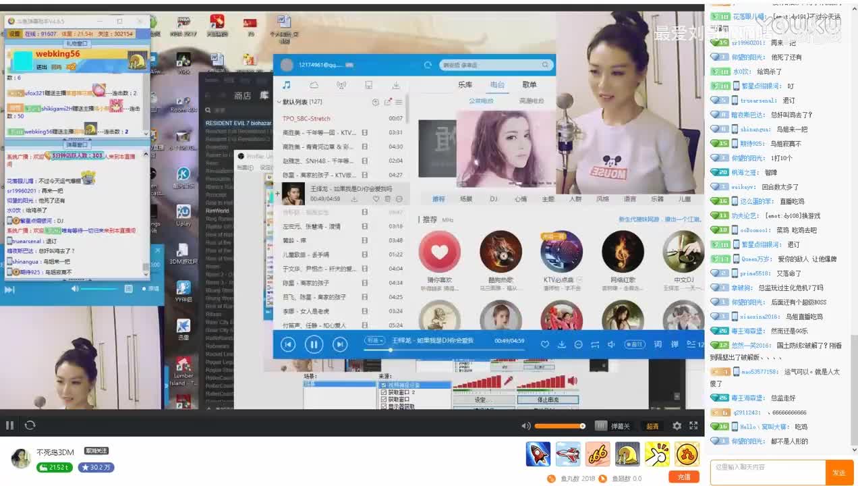Image resolution: width=858 pixels, height=486 pixels.
Task: Skip to previous track in music player
Action: click(x=288, y=344)
